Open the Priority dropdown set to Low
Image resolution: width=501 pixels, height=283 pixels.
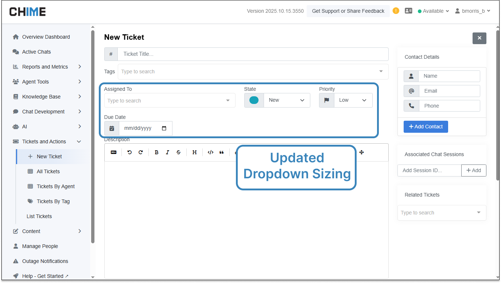pos(353,100)
